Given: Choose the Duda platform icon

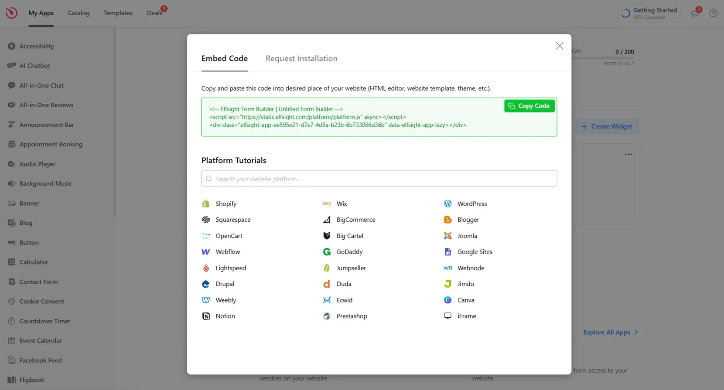Looking at the screenshot, I should 327,284.
